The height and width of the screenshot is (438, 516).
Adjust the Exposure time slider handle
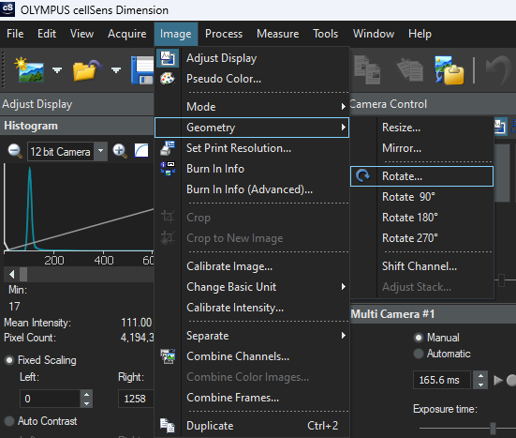click(x=493, y=428)
